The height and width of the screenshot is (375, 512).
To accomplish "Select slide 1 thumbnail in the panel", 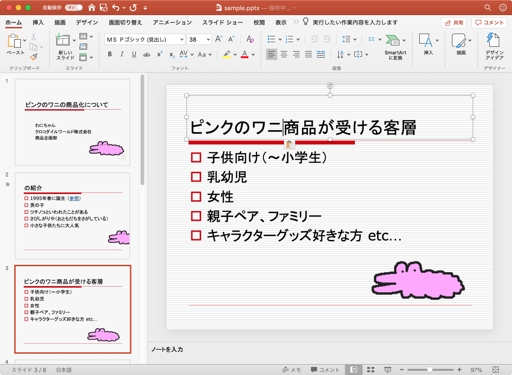I will [x=72, y=122].
